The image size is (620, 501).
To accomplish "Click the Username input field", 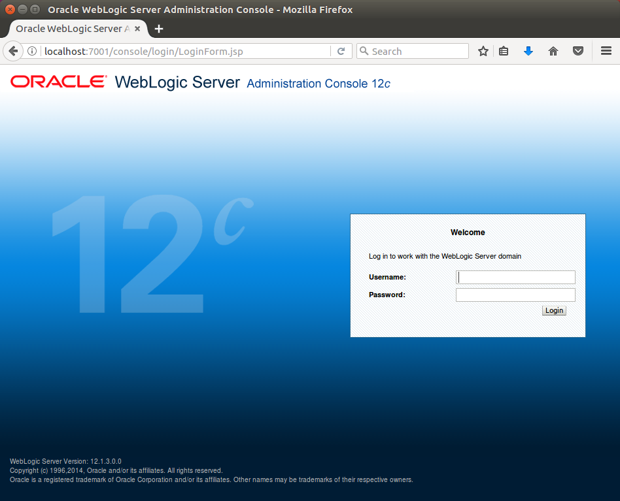I will coord(515,277).
